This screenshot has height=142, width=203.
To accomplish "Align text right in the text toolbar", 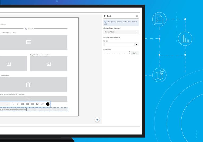I will coord(33,104).
